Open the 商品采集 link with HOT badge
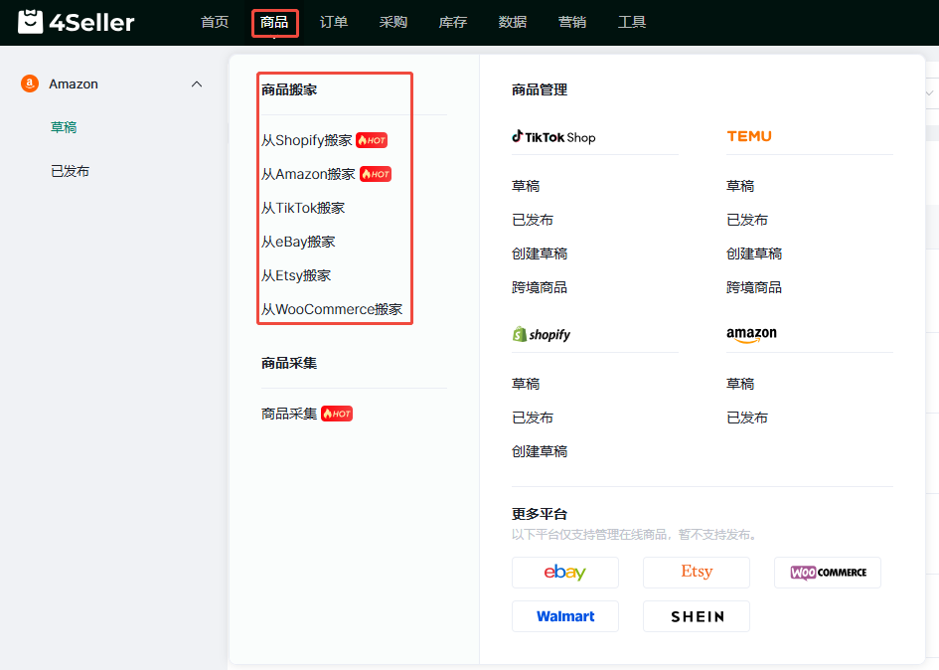 coord(289,414)
